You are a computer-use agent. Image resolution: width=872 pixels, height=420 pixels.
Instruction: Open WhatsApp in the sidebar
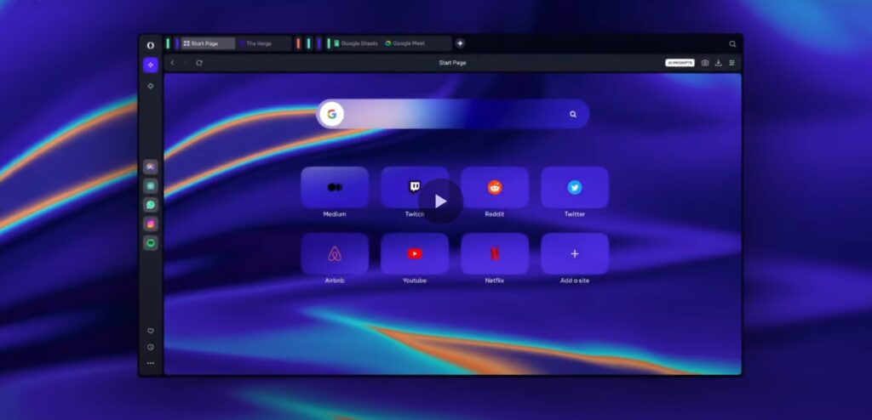(151, 205)
